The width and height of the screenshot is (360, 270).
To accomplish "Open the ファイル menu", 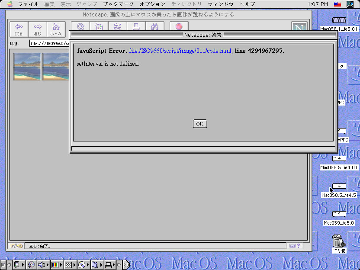I will (x=28, y=4).
